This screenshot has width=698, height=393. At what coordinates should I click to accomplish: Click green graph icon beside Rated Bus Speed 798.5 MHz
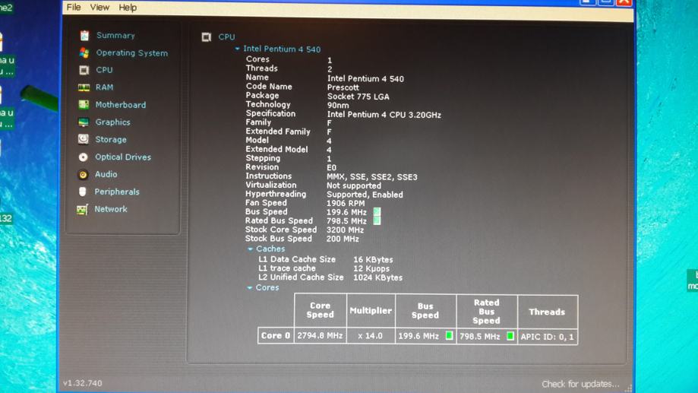tap(377, 221)
